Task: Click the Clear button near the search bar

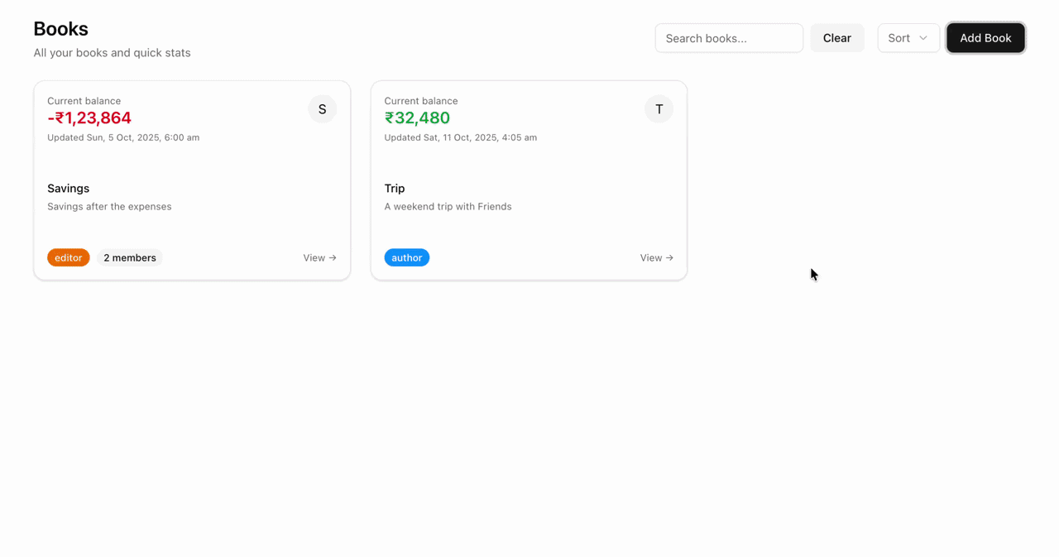Action: tap(836, 37)
